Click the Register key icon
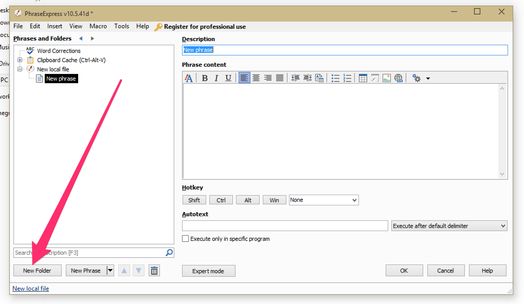The image size is (524, 304). click(158, 27)
